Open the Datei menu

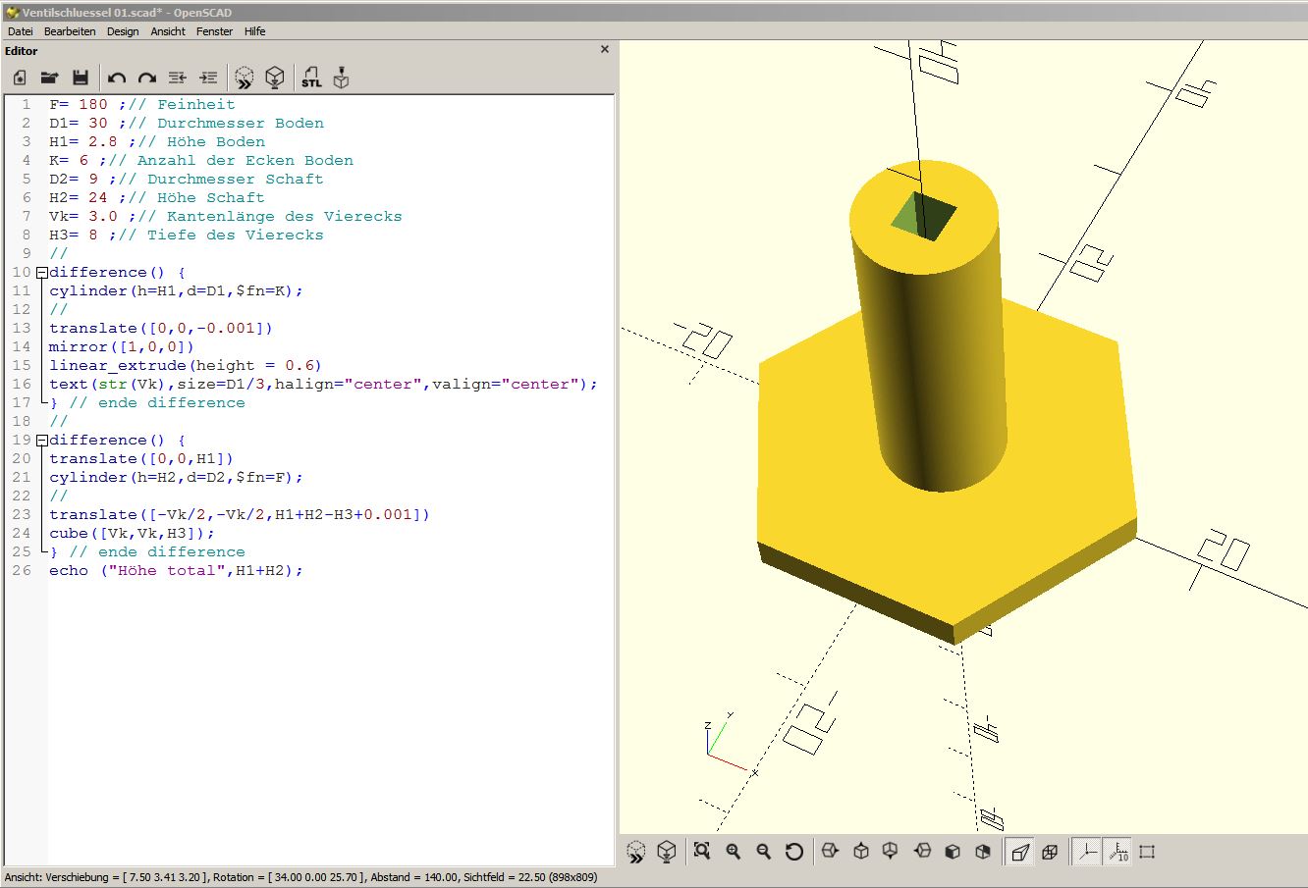tap(20, 31)
